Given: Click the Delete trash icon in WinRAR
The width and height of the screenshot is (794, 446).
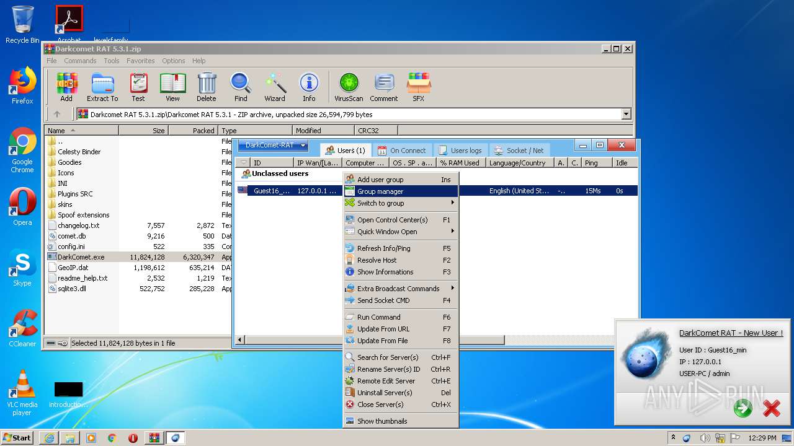Looking at the screenshot, I should (207, 87).
